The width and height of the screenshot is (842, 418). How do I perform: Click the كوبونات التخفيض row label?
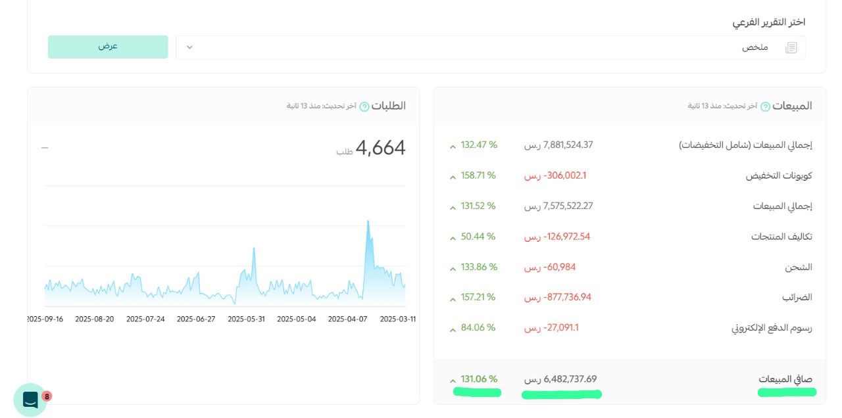coord(779,175)
